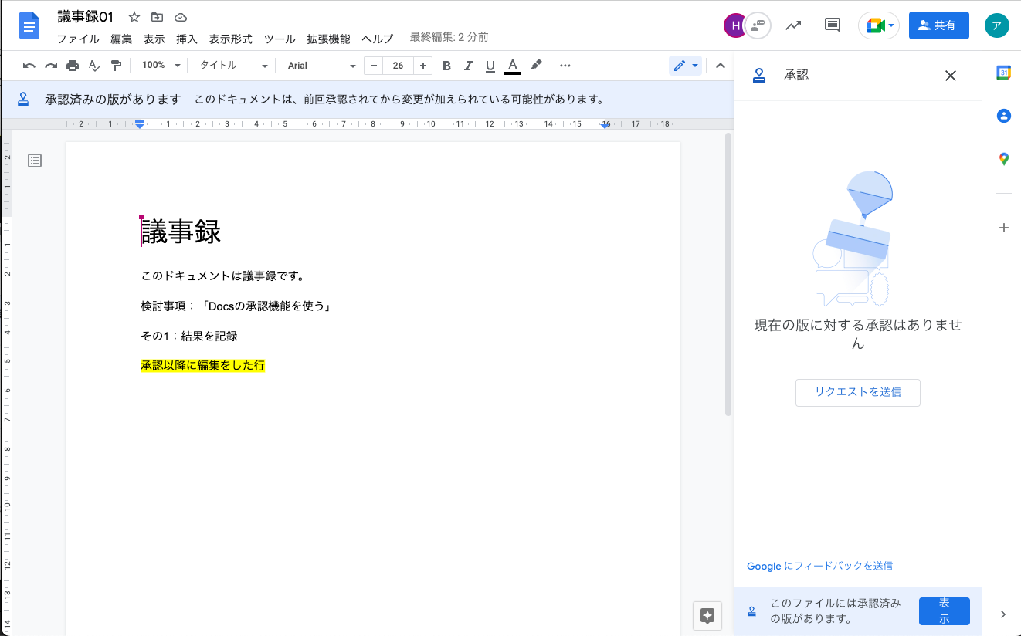Toggle bold formatting
This screenshot has height=636, width=1021.
(x=446, y=66)
